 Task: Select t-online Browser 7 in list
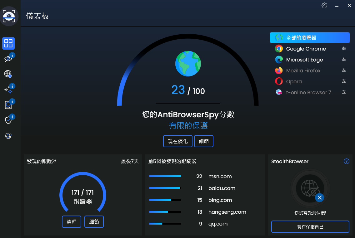310,92
